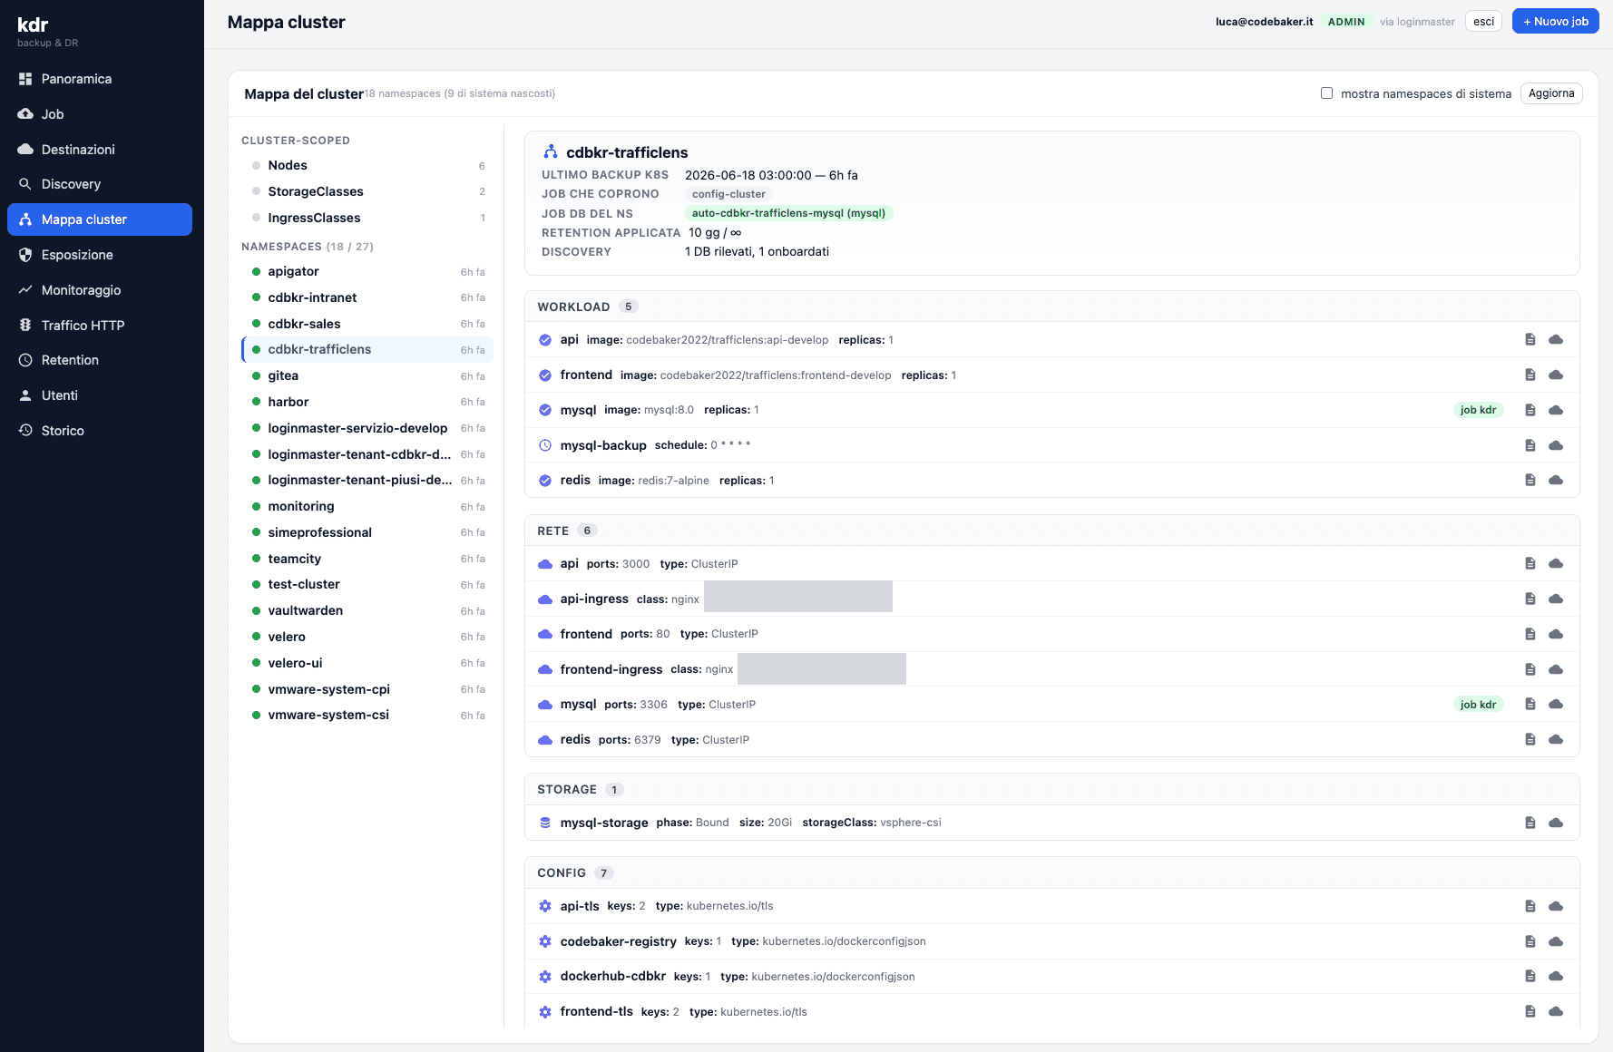This screenshot has height=1052, width=1613.
Task: View manifest document icon for api workload
Action: point(1530,339)
